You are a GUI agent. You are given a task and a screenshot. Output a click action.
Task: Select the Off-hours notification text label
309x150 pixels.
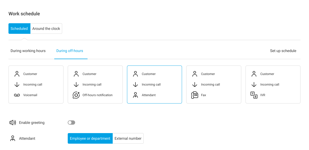click(x=97, y=95)
